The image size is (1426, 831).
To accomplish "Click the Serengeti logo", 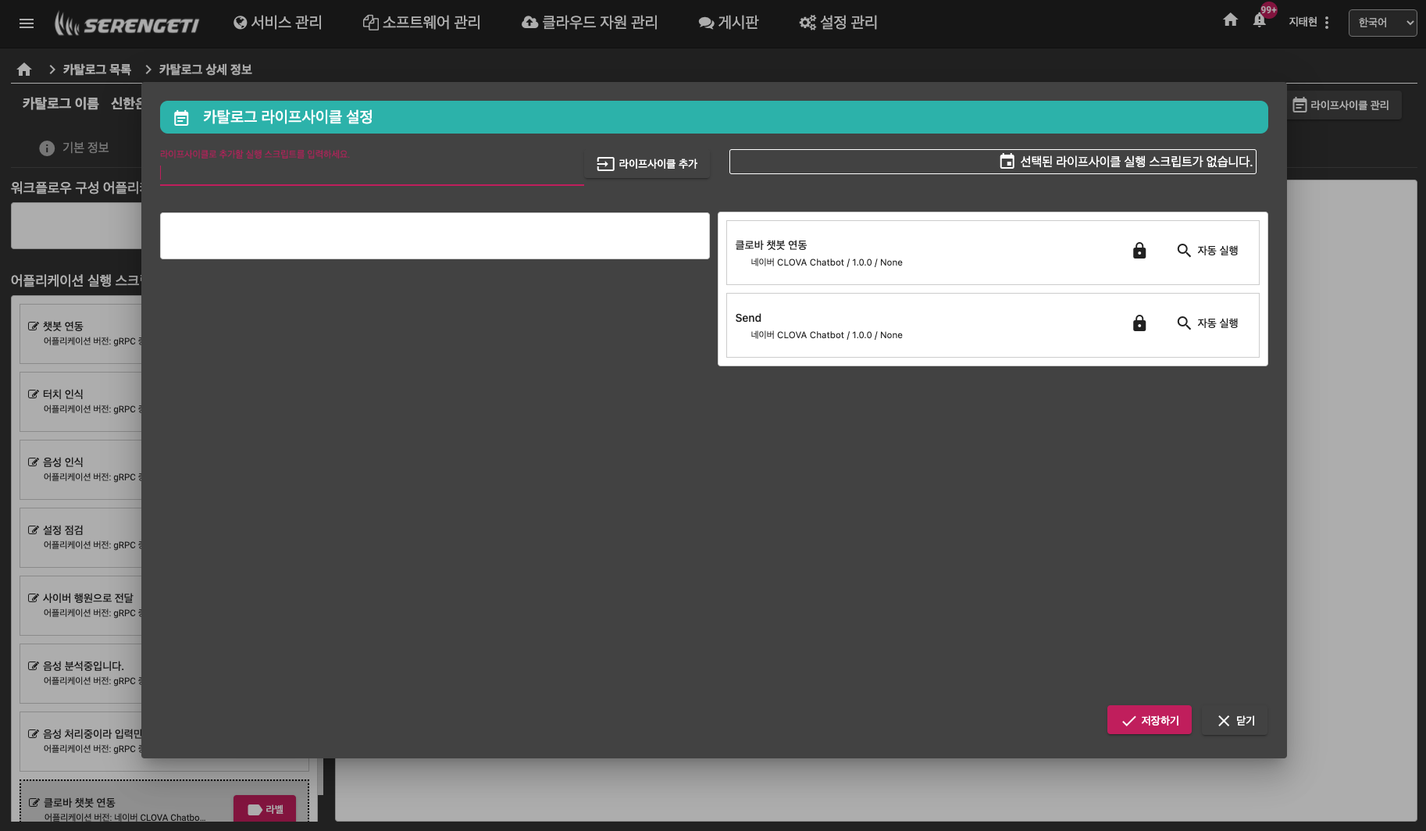I will coord(127,23).
